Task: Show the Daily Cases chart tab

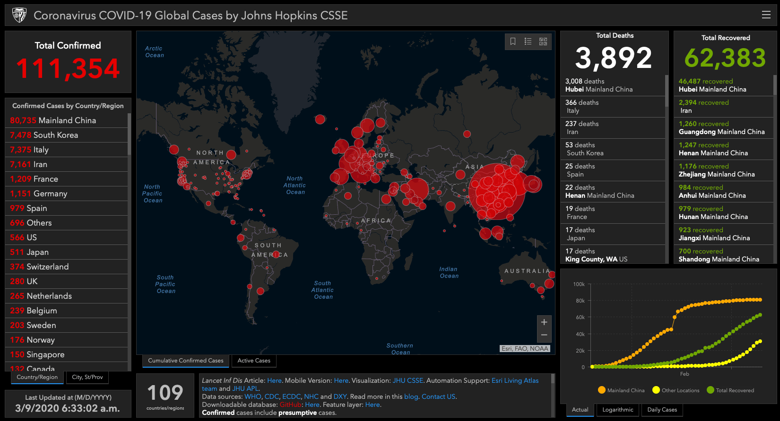Action: pyautogui.click(x=662, y=410)
